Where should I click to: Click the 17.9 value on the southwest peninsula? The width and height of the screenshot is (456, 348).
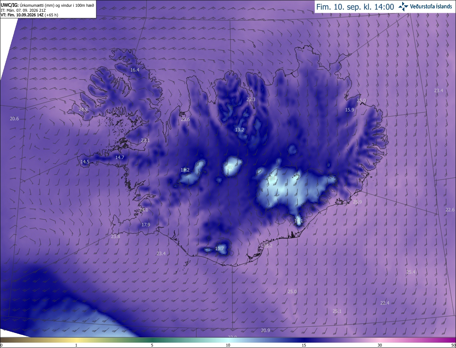click(x=146, y=225)
